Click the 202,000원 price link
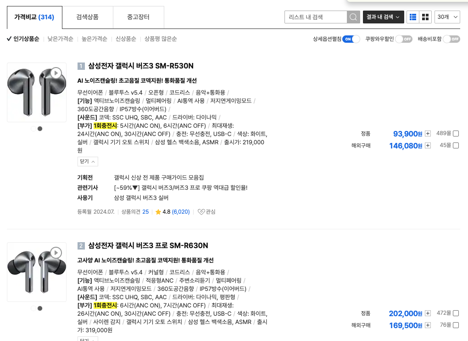This screenshot has height=341, width=468. [x=405, y=313]
